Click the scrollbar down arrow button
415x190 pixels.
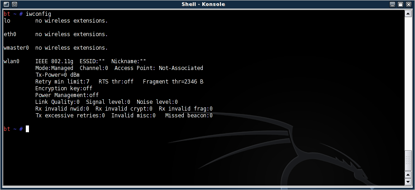click(408, 182)
